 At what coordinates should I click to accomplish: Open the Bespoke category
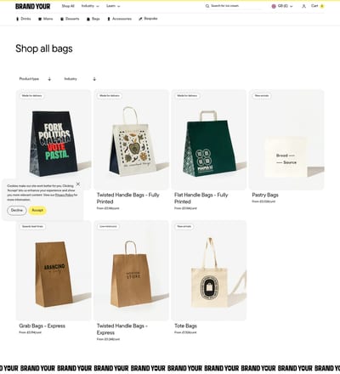tap(148, 19)
